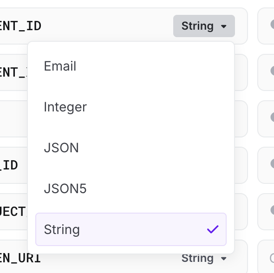Click the EN_URI variable name field
The image size is (274, 273).
pos(20,258)
